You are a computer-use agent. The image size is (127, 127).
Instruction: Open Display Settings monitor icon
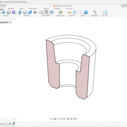(x=68, y=119)
